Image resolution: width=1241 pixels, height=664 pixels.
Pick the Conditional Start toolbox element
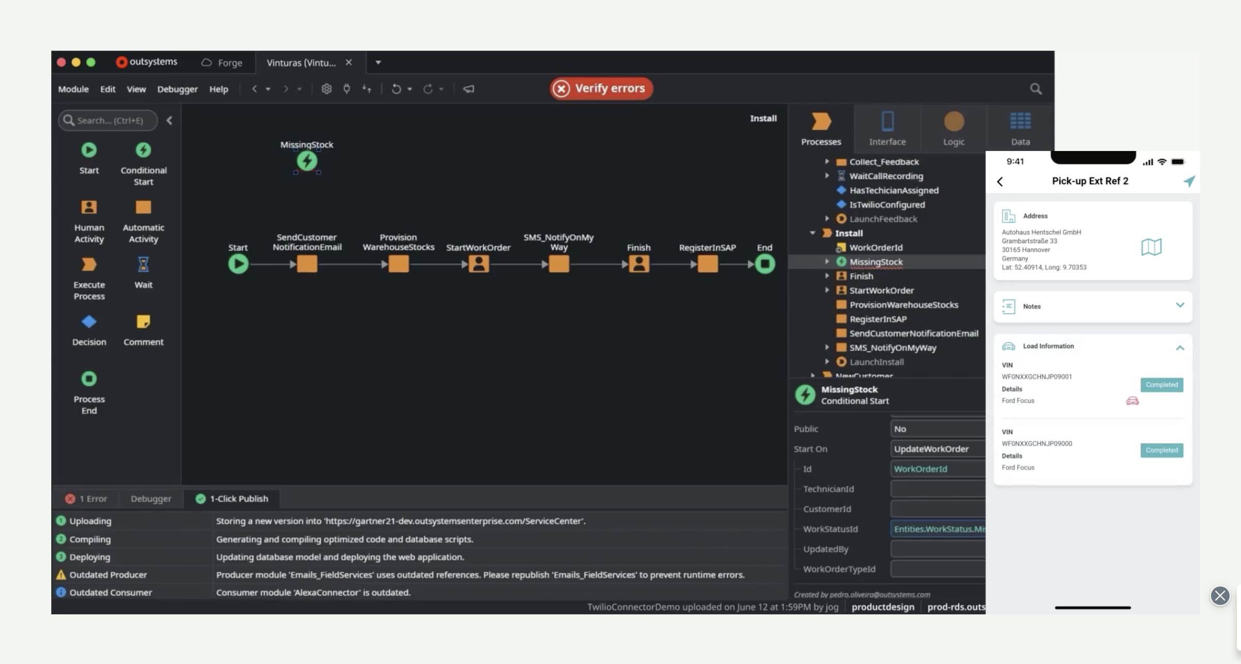pyautogui.click(x=143, y=163)
